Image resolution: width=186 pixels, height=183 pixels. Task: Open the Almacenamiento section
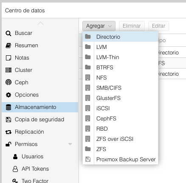coord(40,107)
